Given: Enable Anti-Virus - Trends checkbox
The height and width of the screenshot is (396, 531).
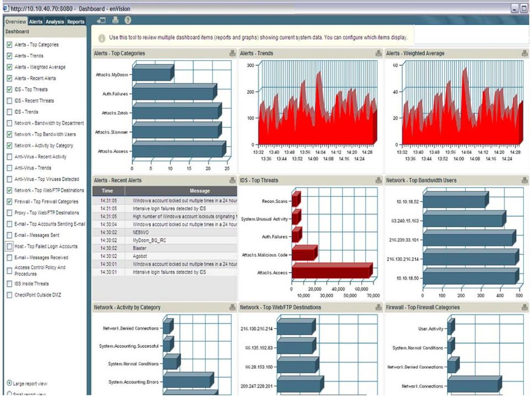Looking at the screenshot, I should [x=9, y=168].
